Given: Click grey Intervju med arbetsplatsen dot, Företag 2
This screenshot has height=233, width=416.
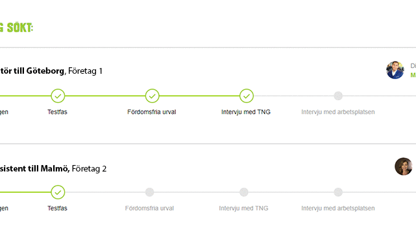Looking at the screenshot, I should (338, 192).
